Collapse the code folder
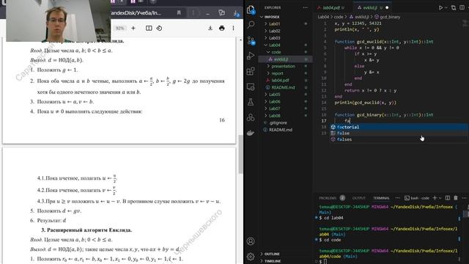This screenshot has width=469, height=264. pyautogui.click(x=276, y=52)
